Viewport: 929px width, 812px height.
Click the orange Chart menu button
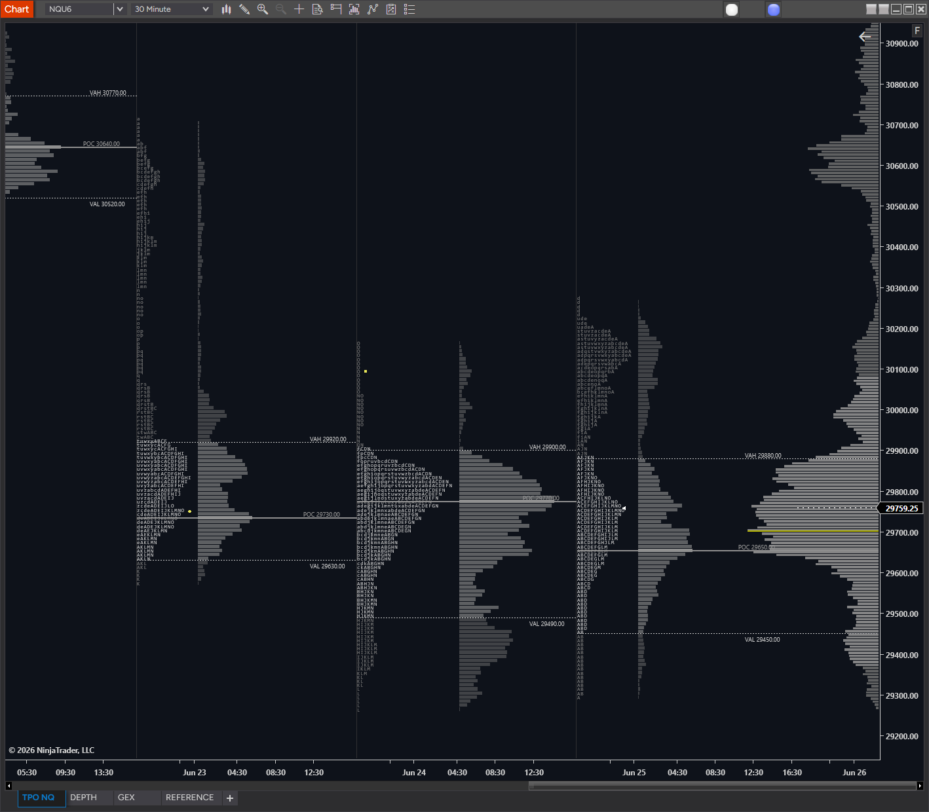[x=16, y=9]
